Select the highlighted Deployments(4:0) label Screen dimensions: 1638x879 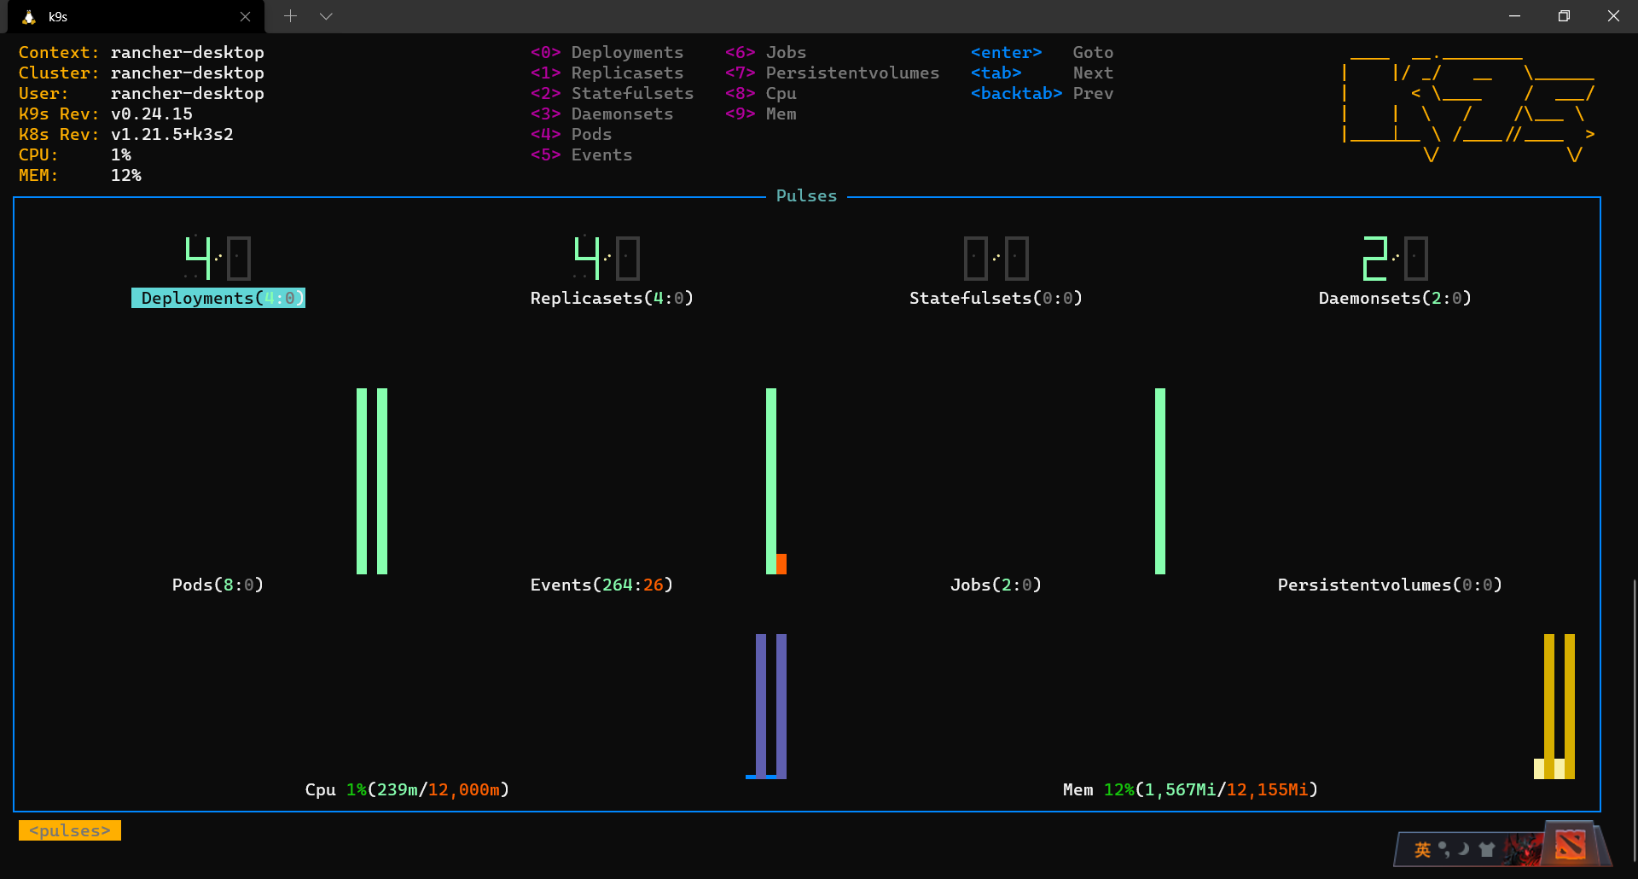218,298
